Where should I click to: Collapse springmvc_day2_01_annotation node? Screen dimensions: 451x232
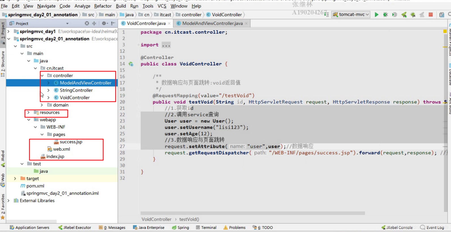point(9,39)
